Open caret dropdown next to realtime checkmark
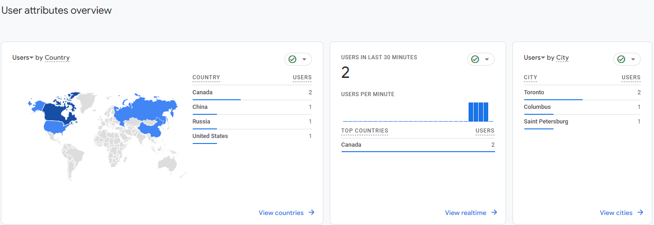This screenshot has width=654, height=225. click(487, 59)
